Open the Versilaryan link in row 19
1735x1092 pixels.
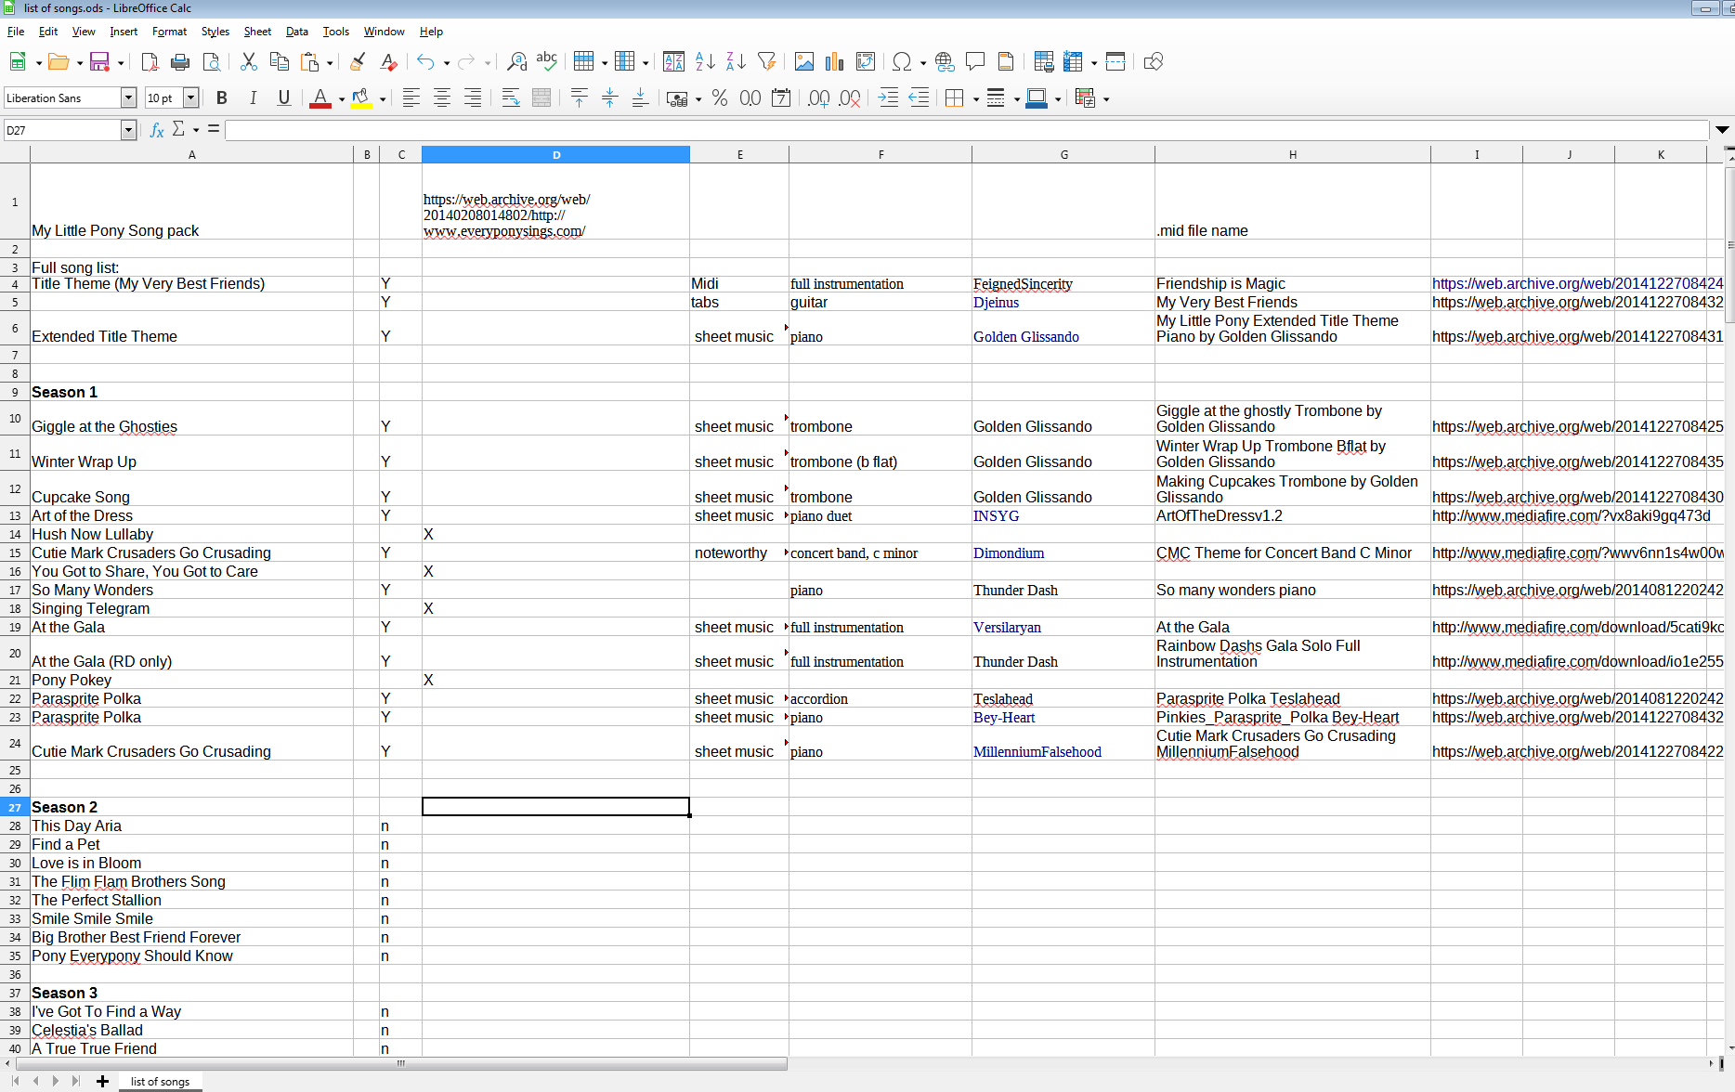click(x=1007, y=628)
